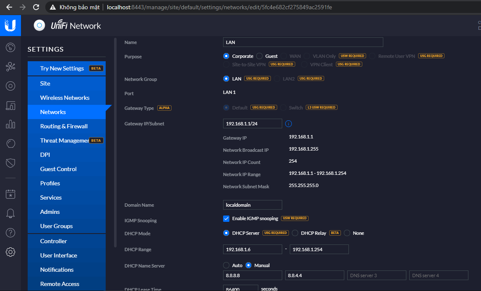Open the Events calendar icon
The width and height of the screenshot is (481, 291).
pos(10,194)
